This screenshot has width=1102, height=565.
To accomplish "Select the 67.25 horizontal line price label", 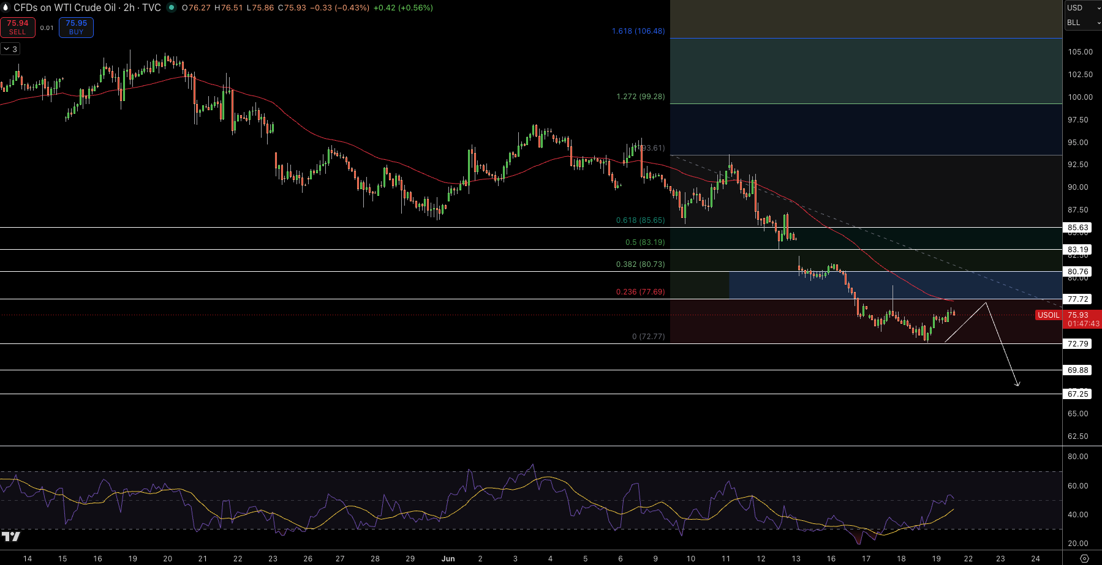I will tap(1078, 394).
